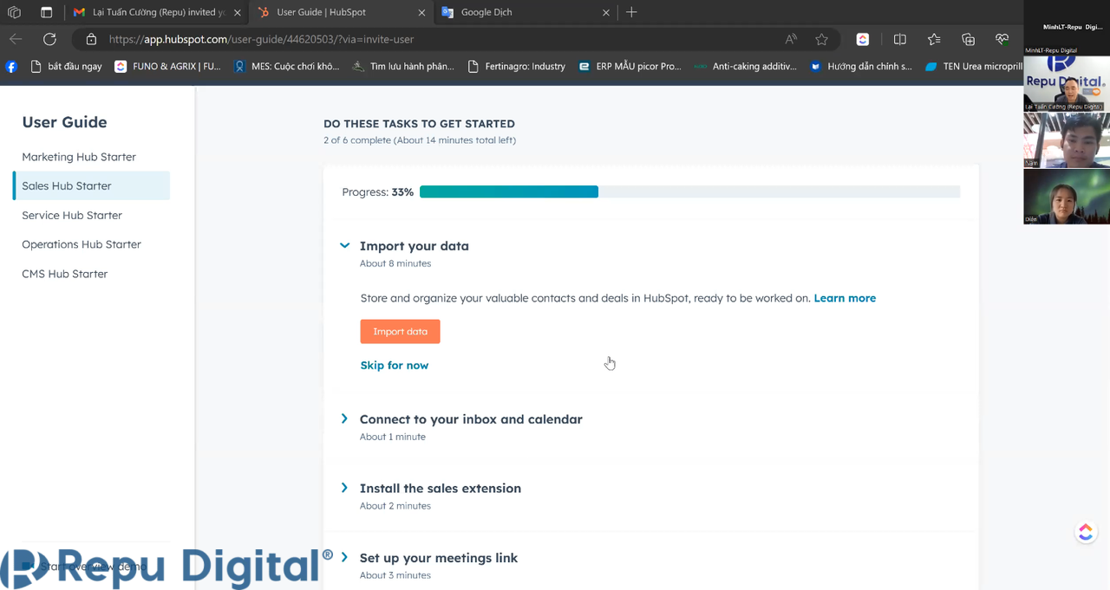Viewport: 1110px width, 590px height.
Task: Click 'DO THESE TASKS TO GET STARTED' heading
Action: tap(419, 124)
